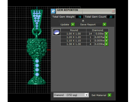The height and width of the screenshot is (102, 136).
Task: Click the Total Gem Count label
Action: (95, 17)
